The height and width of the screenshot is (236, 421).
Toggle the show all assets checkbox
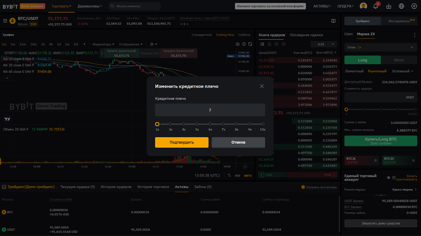303,187
